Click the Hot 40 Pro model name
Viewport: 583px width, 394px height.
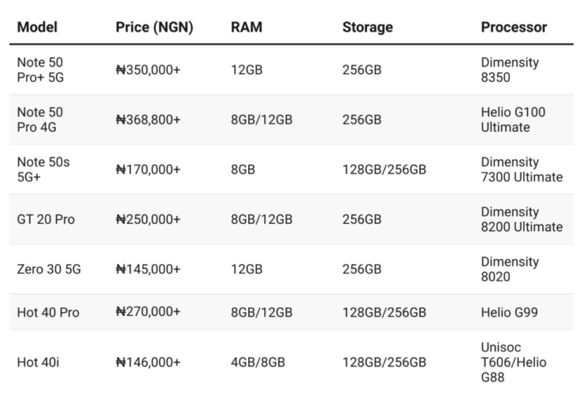(x=48, y=312)
